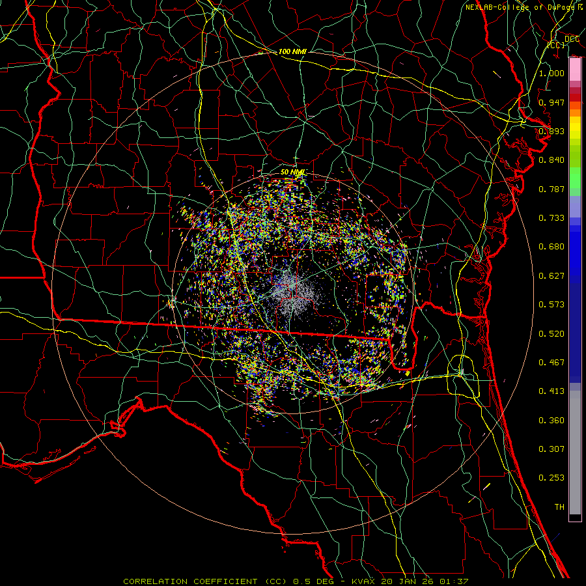Click the 0.840 legend value
586x586 pixels.
[x=551, y=160]
